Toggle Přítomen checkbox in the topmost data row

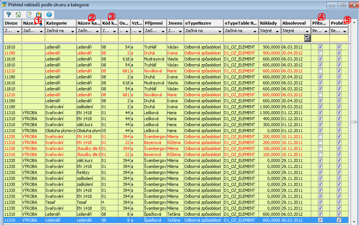click(x=320, y=47)
